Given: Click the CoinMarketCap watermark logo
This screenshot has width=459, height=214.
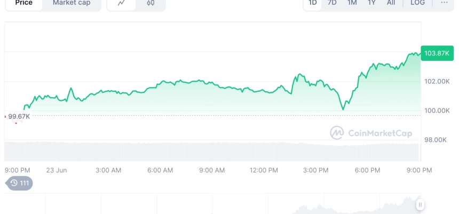Looking at the screenshot, I should (371, 133).
